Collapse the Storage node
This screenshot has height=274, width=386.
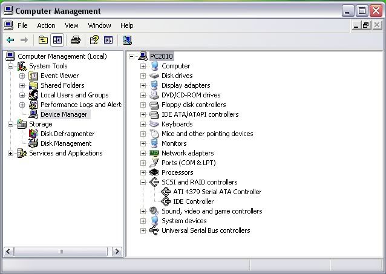pos(10,124)
